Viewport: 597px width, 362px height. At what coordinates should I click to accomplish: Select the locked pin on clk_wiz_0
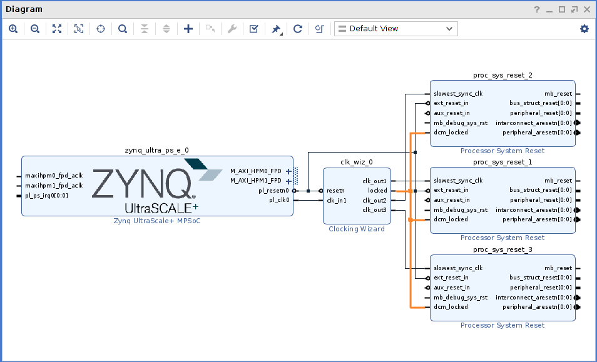(378, 191)
